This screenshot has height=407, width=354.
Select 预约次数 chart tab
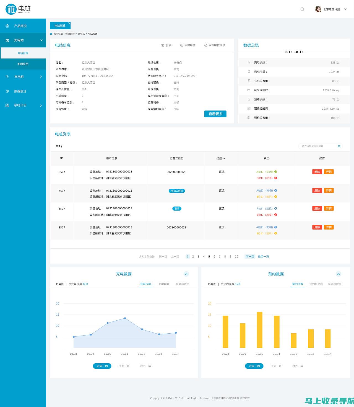(x=298, y=284)
